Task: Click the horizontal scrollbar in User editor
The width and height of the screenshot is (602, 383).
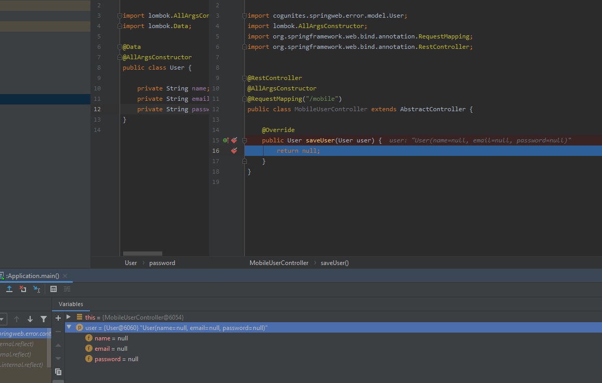Action: [142, 254]
